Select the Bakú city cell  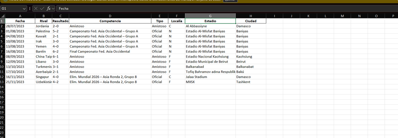(250, 71)
